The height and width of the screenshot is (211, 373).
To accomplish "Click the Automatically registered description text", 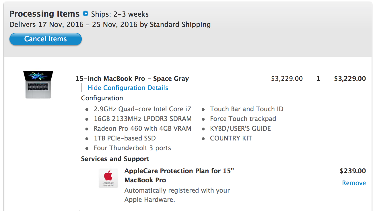I will 177,195.
